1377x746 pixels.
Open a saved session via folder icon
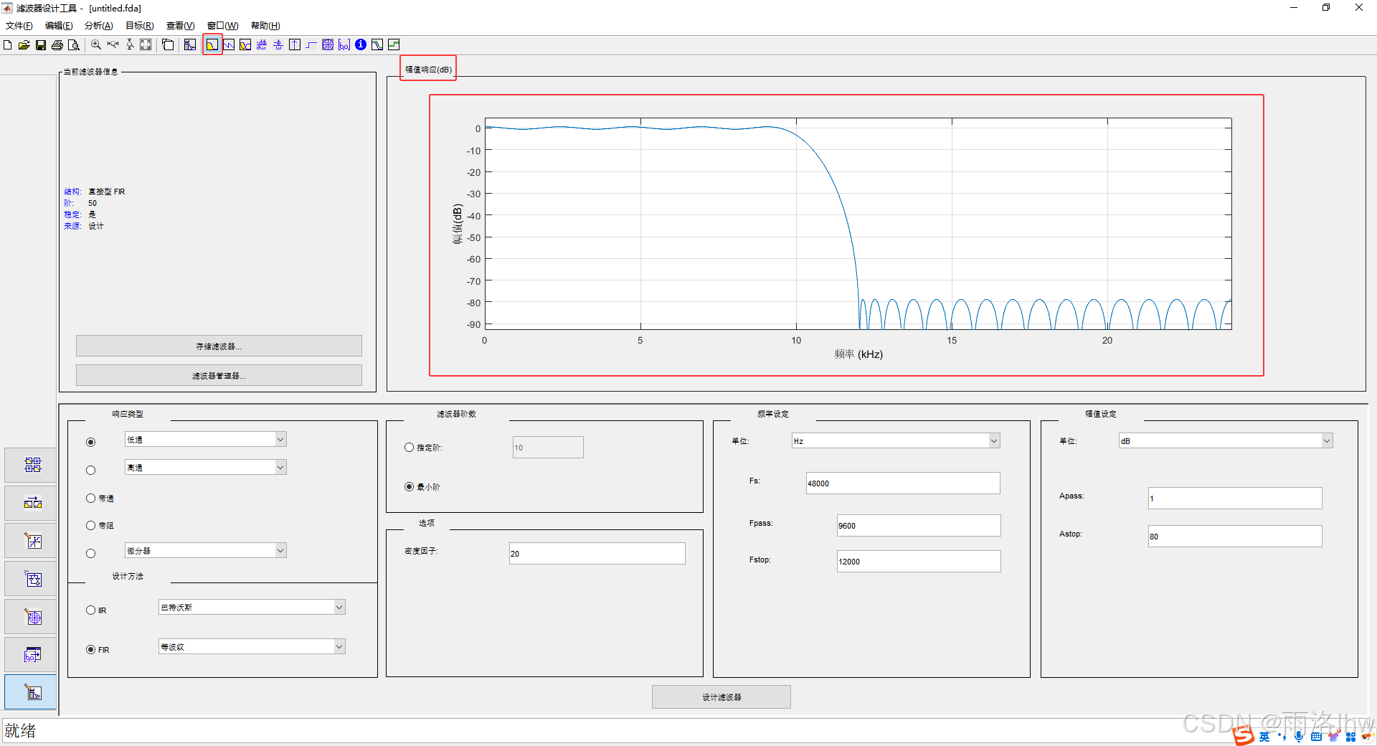pos(24,45)
